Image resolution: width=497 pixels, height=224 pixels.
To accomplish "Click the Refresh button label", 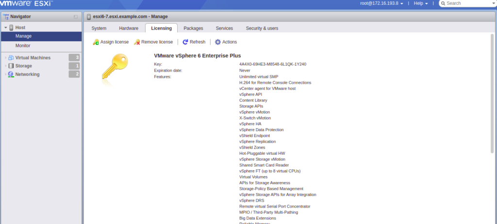I will 198,42.
